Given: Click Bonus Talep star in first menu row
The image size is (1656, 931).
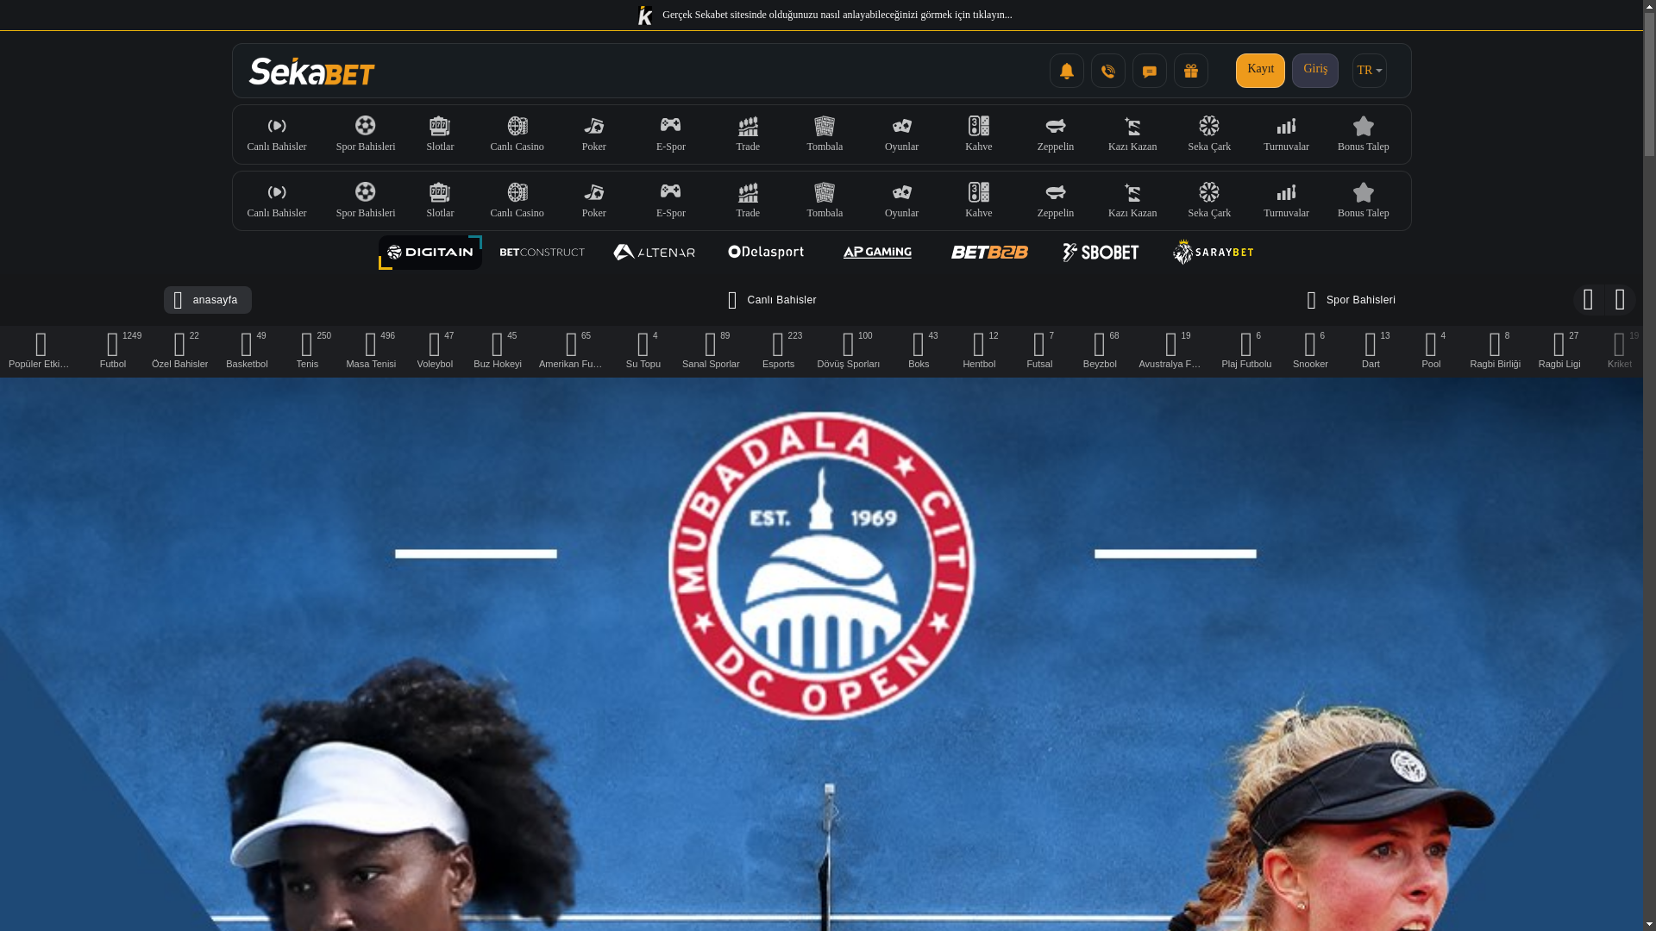Looking at the screenshot, I should click(1364, 126).
